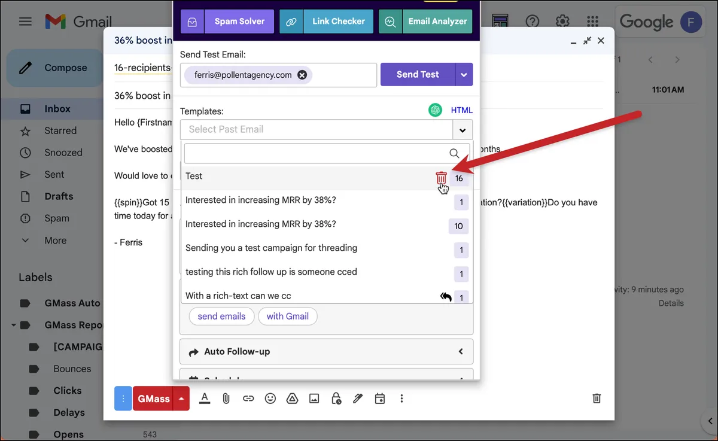Open the Bounces label
Screen dimensions: 718x441
[72, 369]
